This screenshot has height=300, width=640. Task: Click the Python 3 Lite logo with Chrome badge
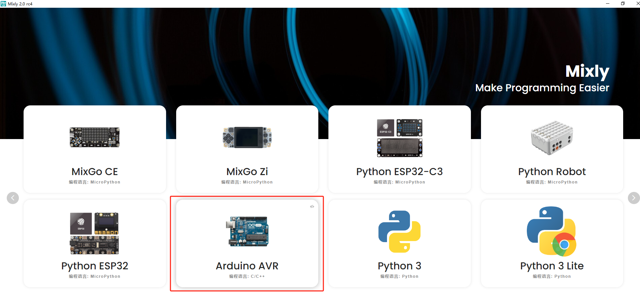pos(552,232)
